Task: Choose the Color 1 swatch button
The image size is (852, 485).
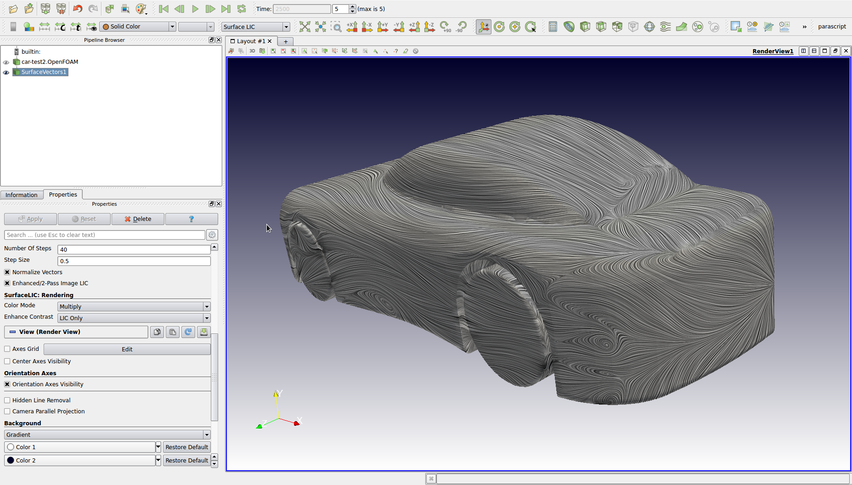Action: pos(80,447)
